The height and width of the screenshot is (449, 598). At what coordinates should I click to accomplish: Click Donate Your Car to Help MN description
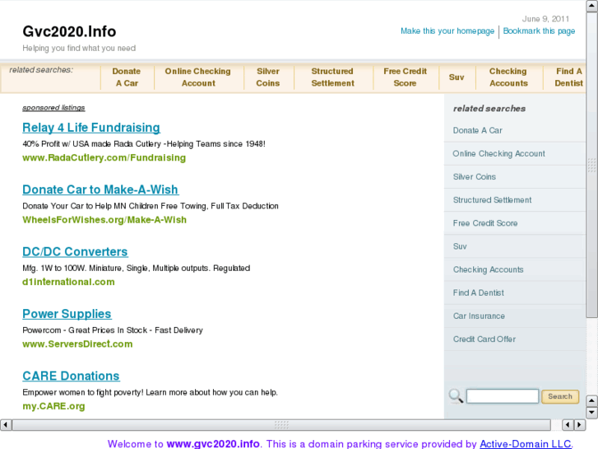(151, 206)
